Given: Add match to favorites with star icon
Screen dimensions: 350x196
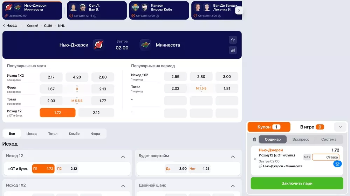Looking at the screenshot, I should click(x=233, y=39).
